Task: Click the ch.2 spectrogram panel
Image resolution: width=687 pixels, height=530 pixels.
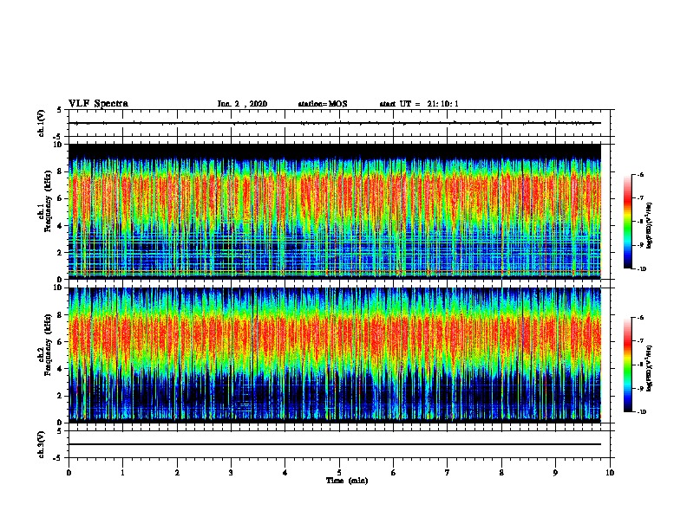Action: pyautogui.click(x=335, y=355)
